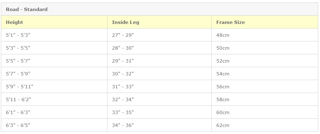This screenshot has height=134, width=320.
Task: Select the 54cm frame size cell
Action: (223, 74)
